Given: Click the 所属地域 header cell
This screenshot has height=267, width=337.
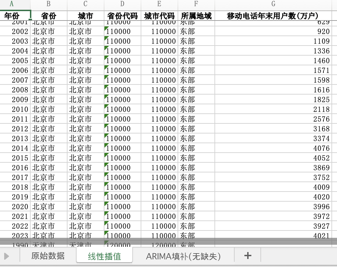Looking at the screenshot, I should tap(196, 16).
